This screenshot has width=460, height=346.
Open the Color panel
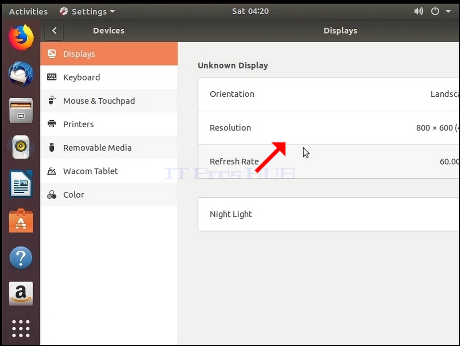click(x=109, y=195)
